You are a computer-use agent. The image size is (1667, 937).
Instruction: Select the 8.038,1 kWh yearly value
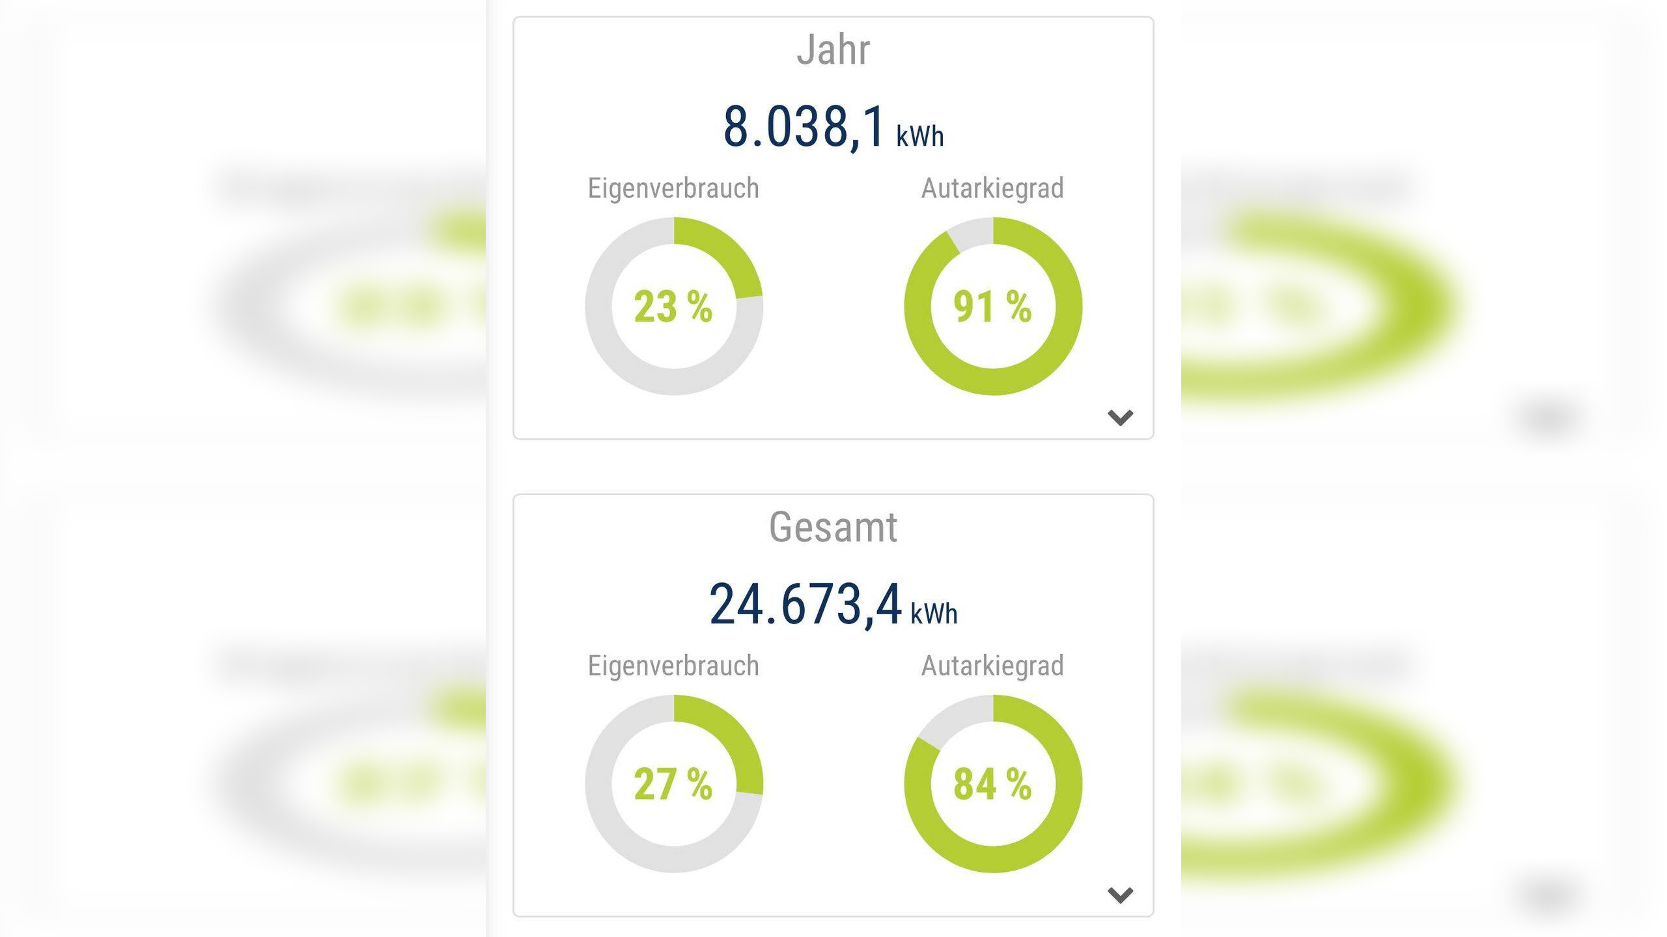[x=804, y=127]
